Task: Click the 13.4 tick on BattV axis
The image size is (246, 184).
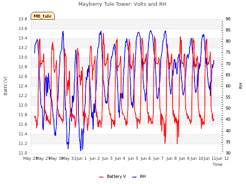Action: [x=23, y=38]
